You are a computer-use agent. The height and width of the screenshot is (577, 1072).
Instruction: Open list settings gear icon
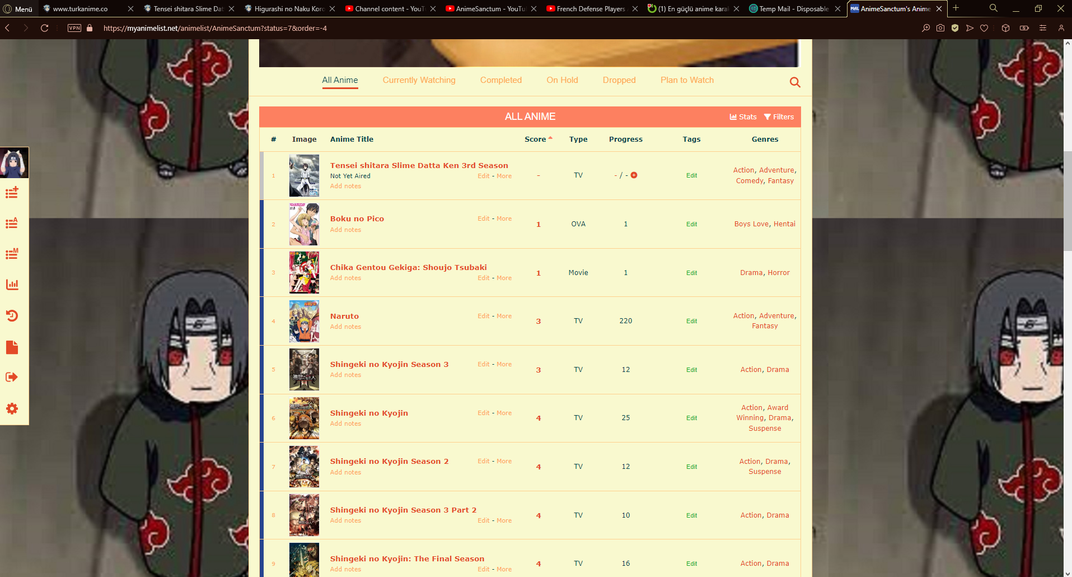(12, 408)
